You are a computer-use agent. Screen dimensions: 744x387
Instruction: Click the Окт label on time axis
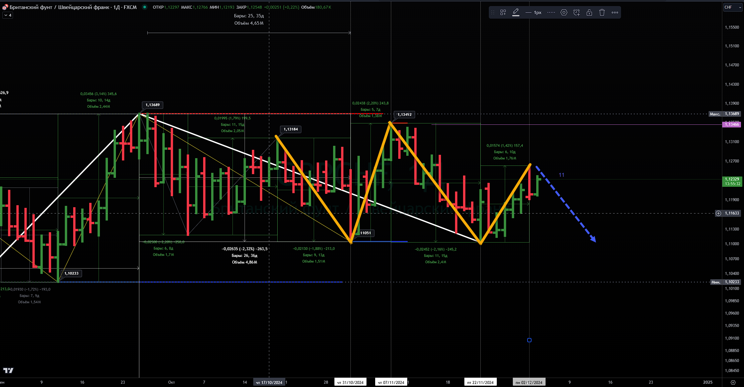pyautogui.click(x=171, y=382)
